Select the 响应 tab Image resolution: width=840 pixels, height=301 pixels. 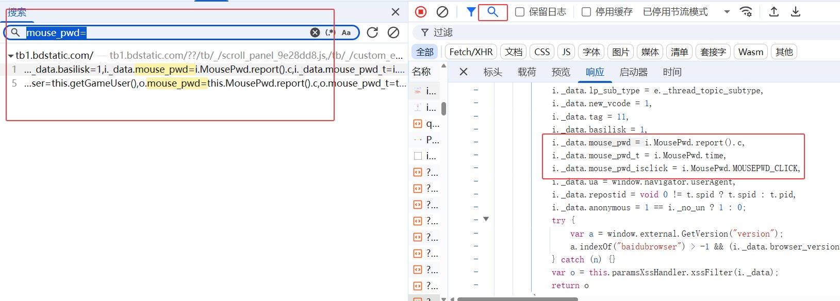(x=595, y=72)
